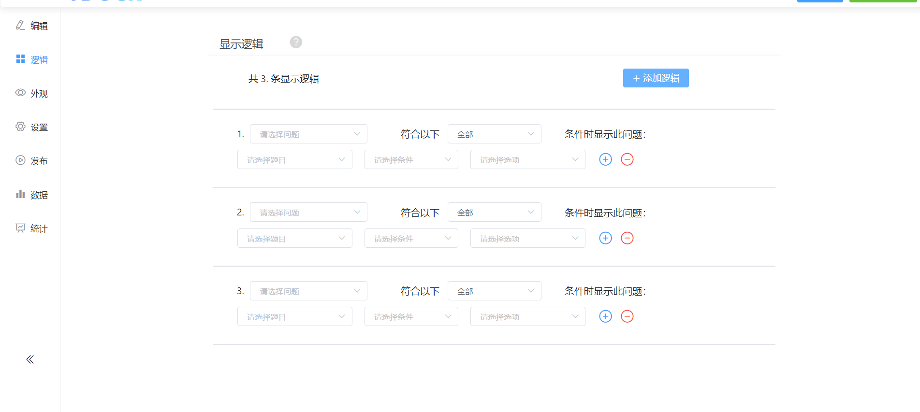This screenshot has height=412, width=920.
Task: Switch to the 统计 menu label
Action: tap(39, 228)
